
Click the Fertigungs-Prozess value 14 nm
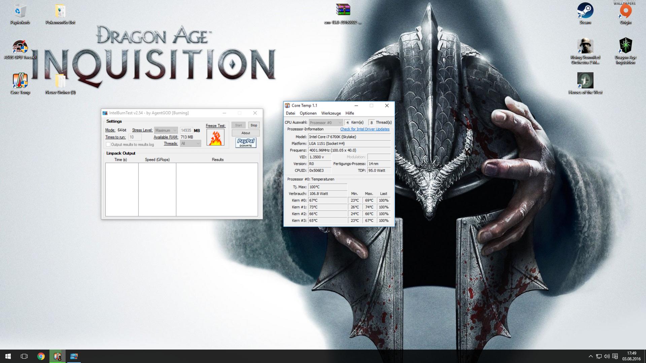(x=379, y=164)
